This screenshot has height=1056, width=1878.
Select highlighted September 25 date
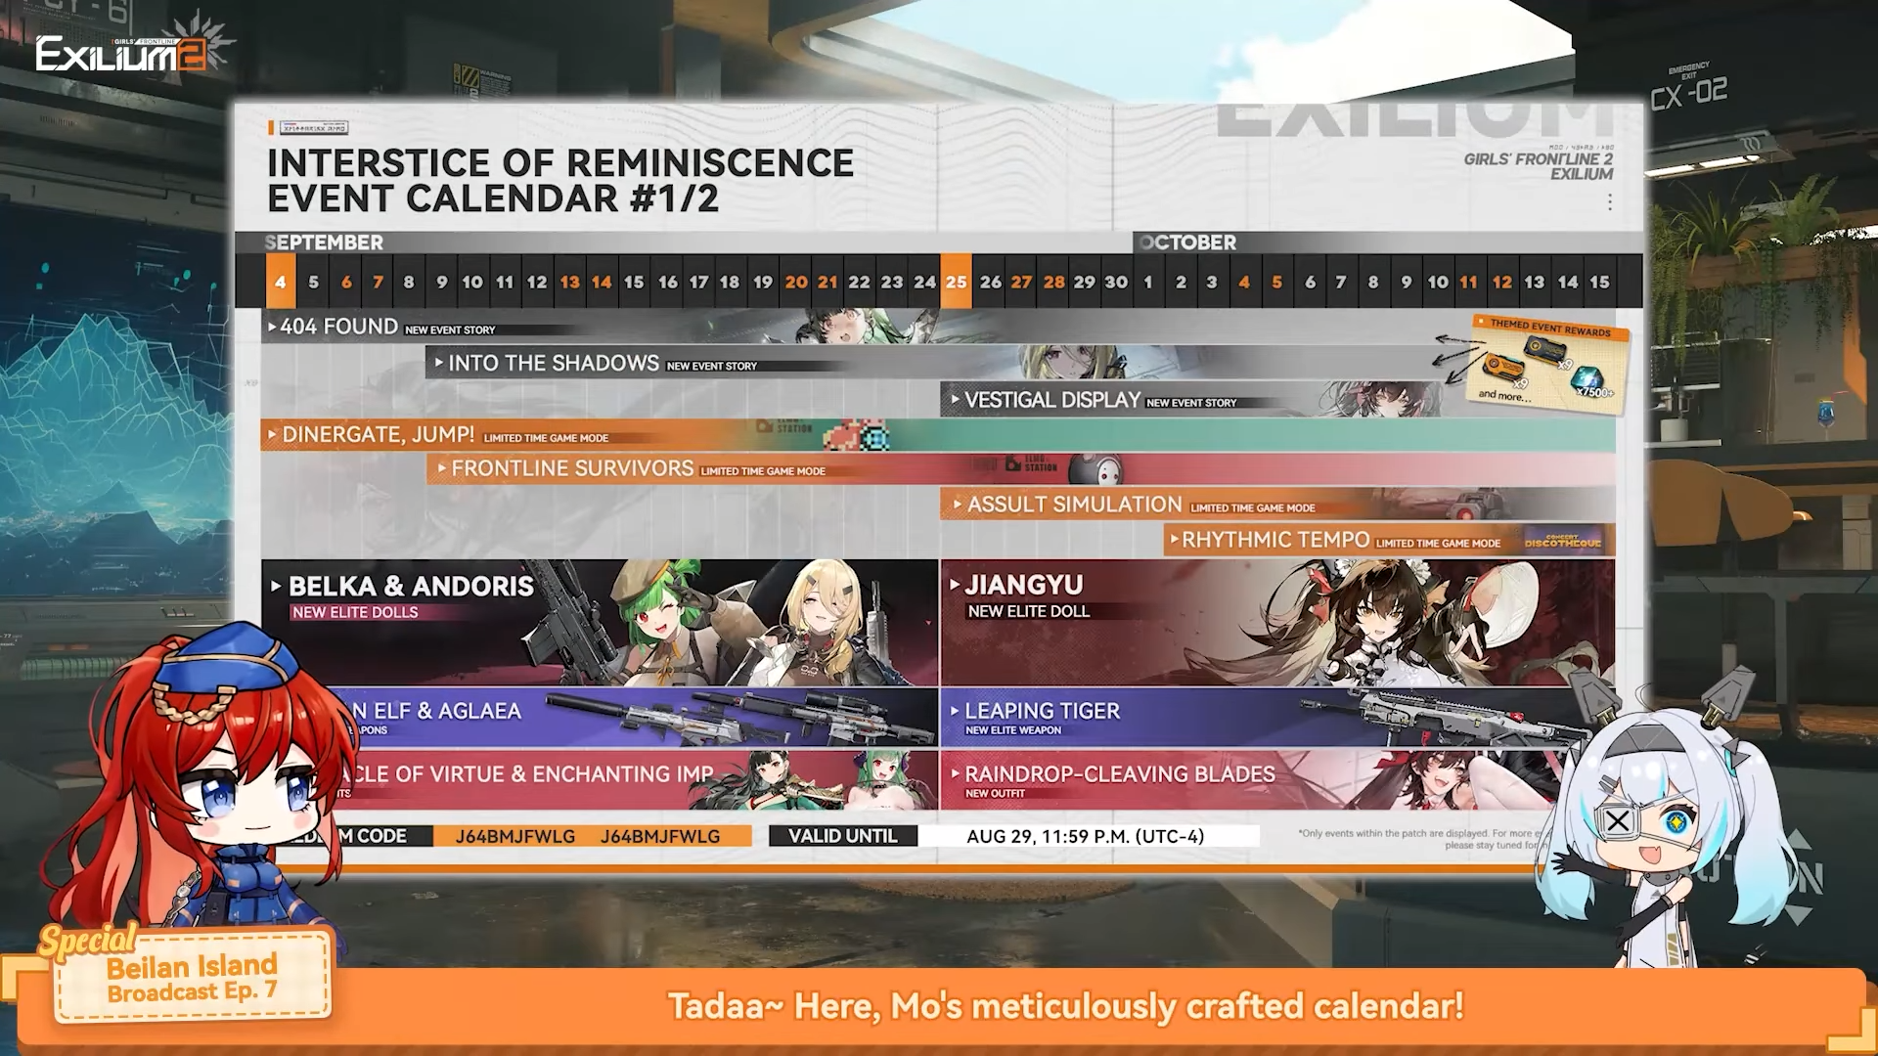pos(956,282)
